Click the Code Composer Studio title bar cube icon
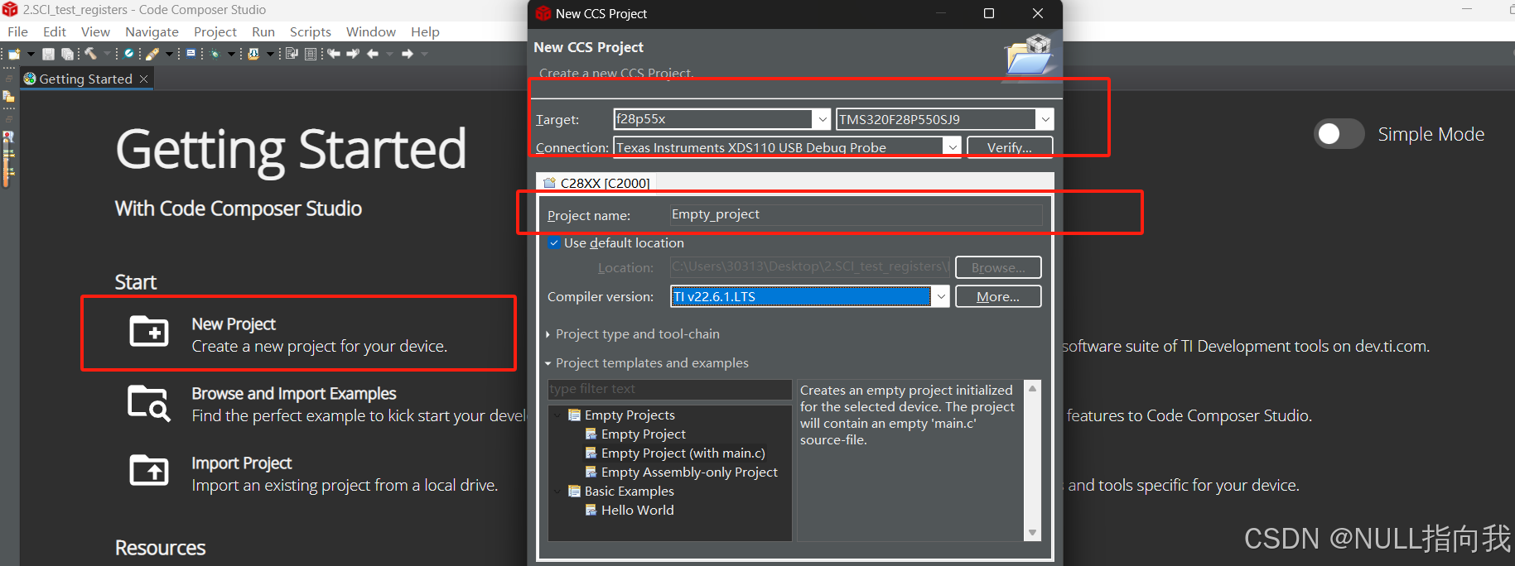Viewport: 1515px width, 566px height. coord(10,10)
